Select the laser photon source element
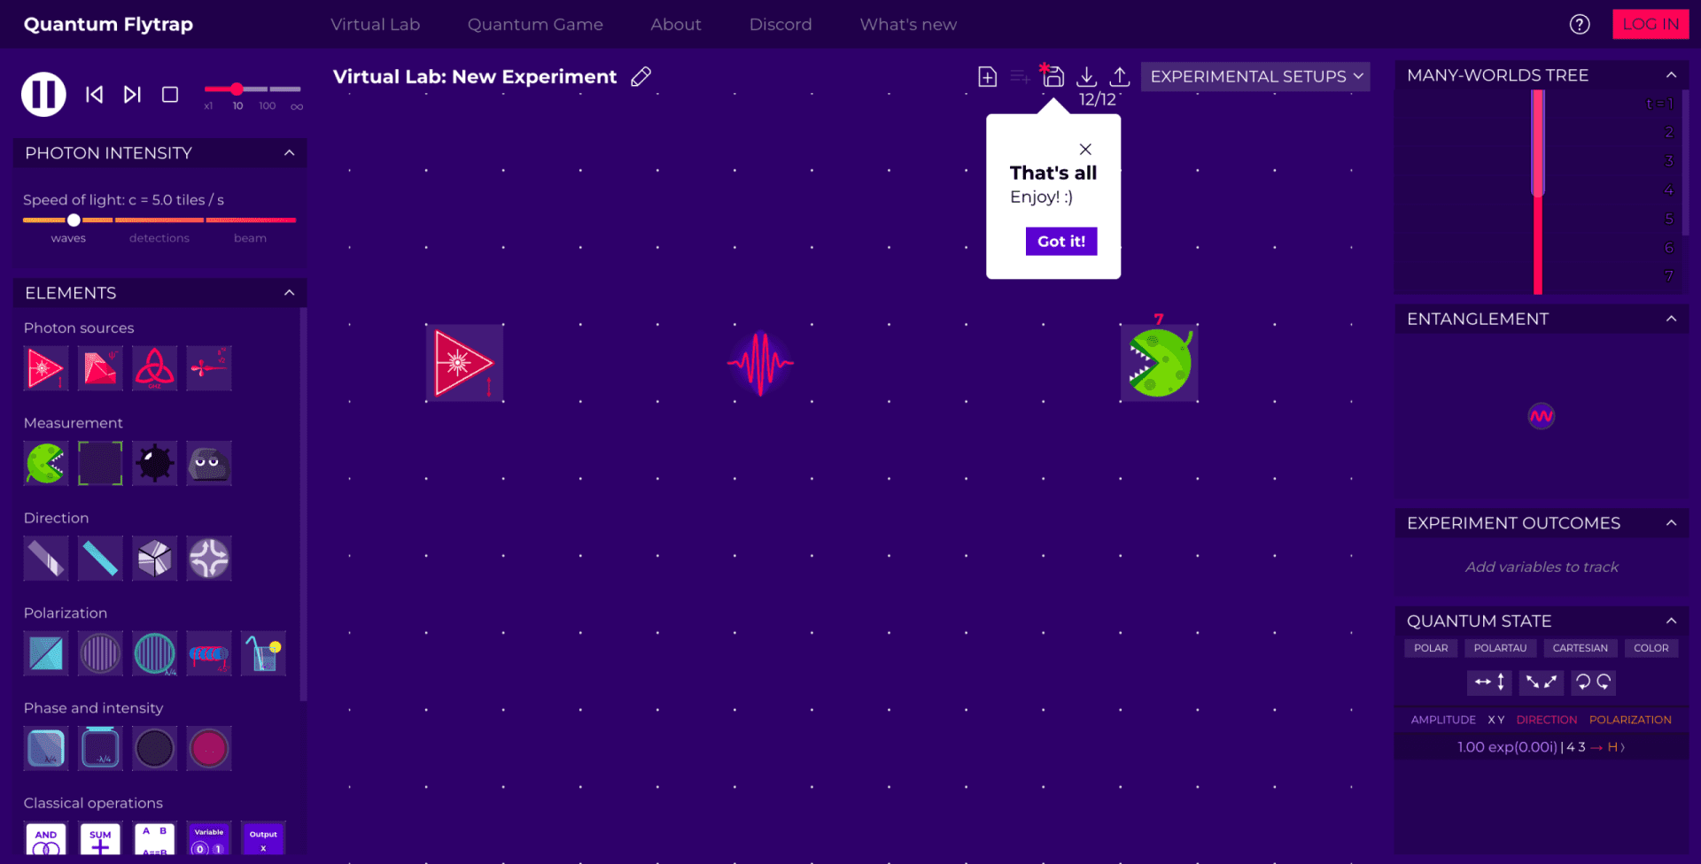 click(45, 368)
